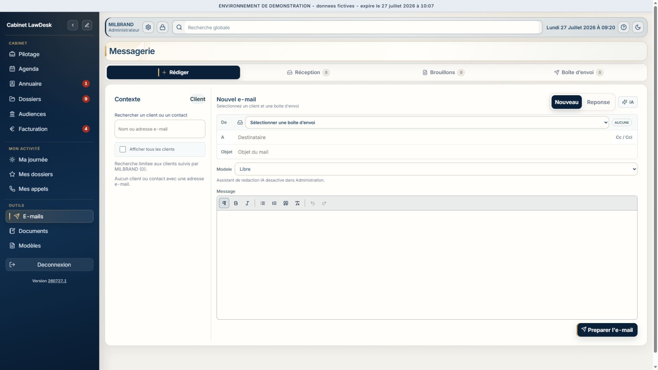
Task: Open Annuaire in sidebar
Action: [x=49, y=84]
